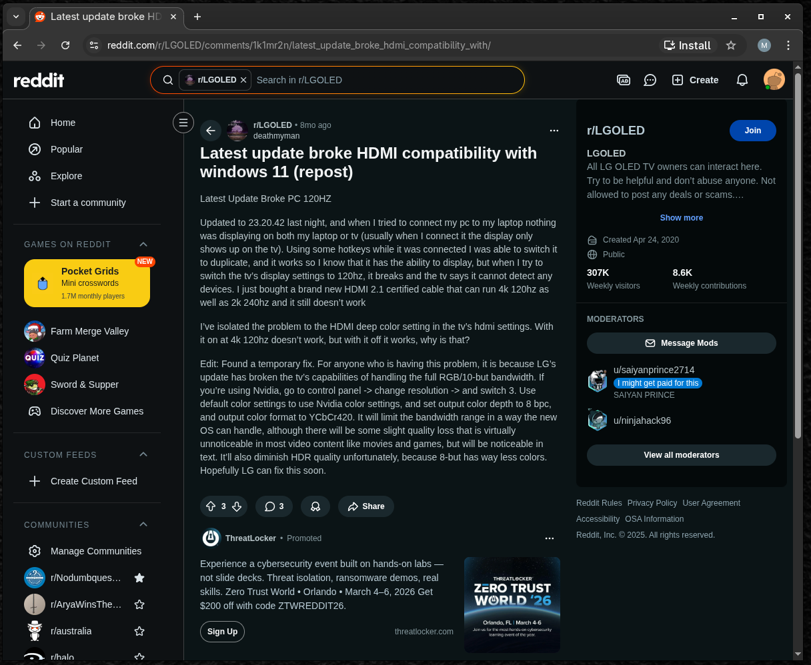
Task: Go to Popular in the sidebar
Action: point(67,149)
